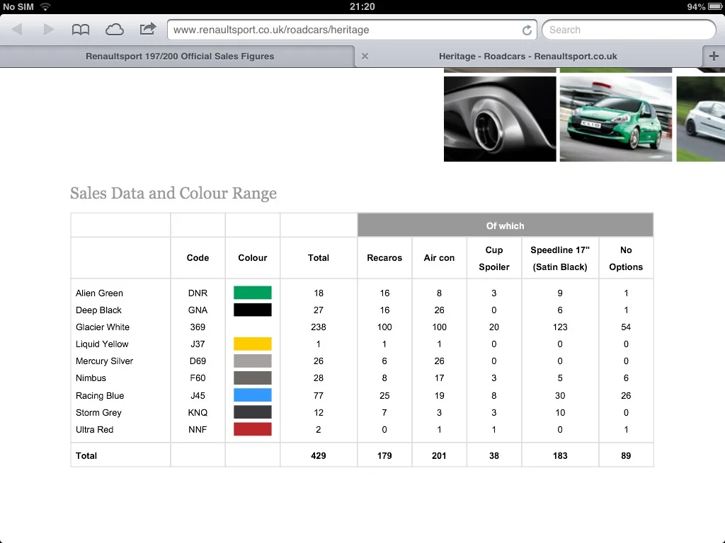Open iCloud tabs cloud icon
The width and height of the screenshot is (725, 543).
(x=114, y=30)
